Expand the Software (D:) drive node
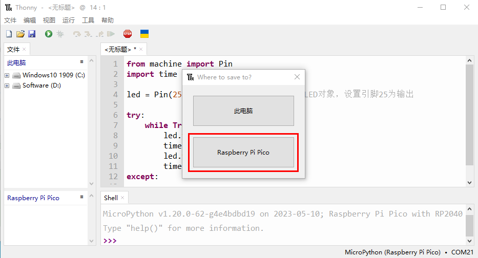 pos(7,85)
